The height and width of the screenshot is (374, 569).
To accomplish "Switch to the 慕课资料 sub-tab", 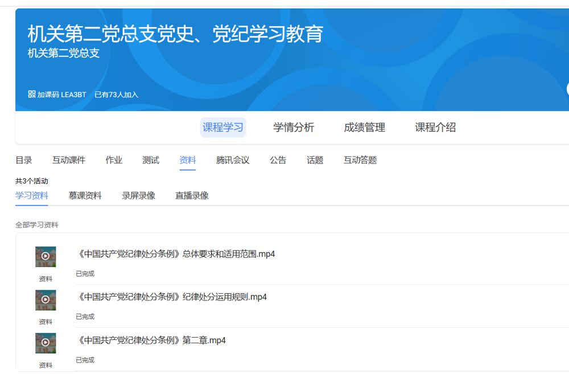I will pos(85,196).
